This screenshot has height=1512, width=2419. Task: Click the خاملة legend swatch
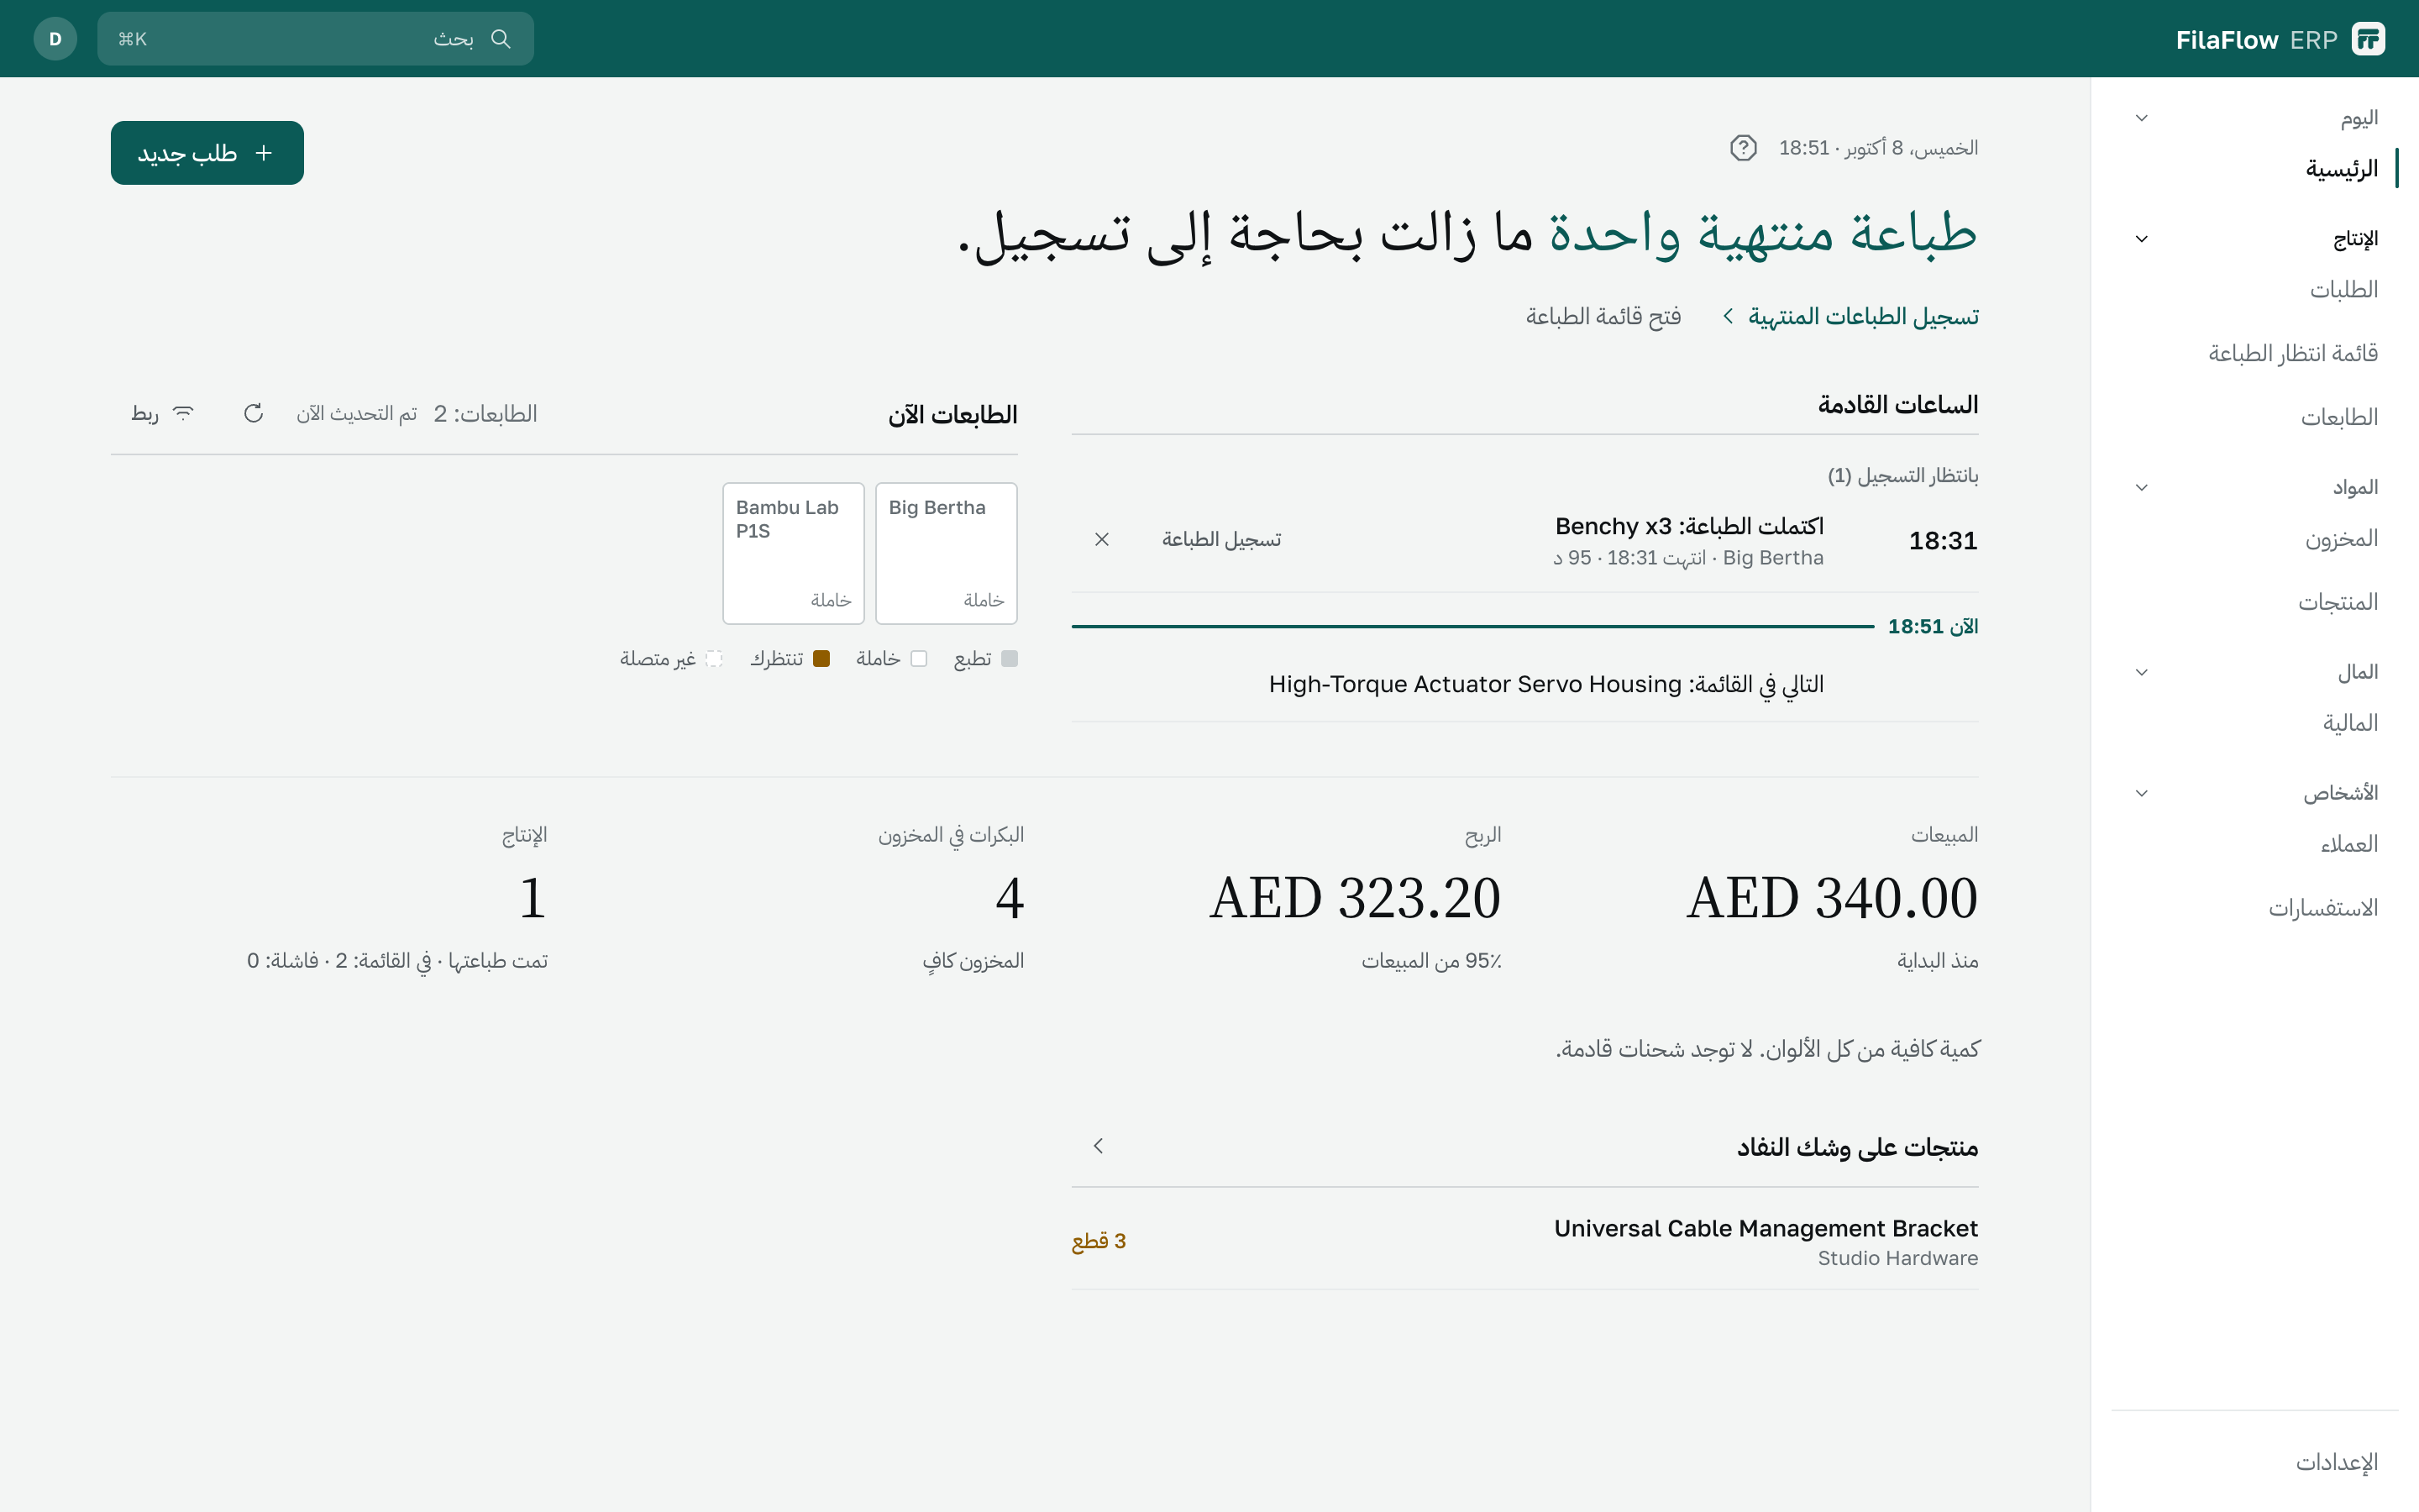click(x=920, y=659)
